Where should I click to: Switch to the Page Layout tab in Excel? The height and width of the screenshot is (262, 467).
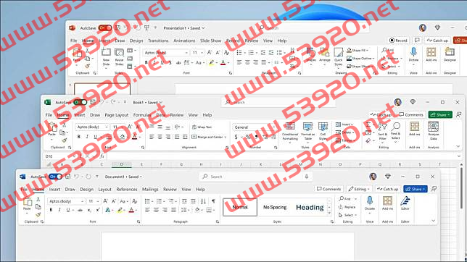pyautogui.click(x=117, y=115)
